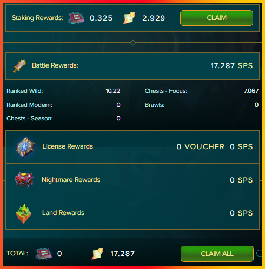Select the Battle Rewards row
The image size is (265, 269).
[x=132, y=66]
